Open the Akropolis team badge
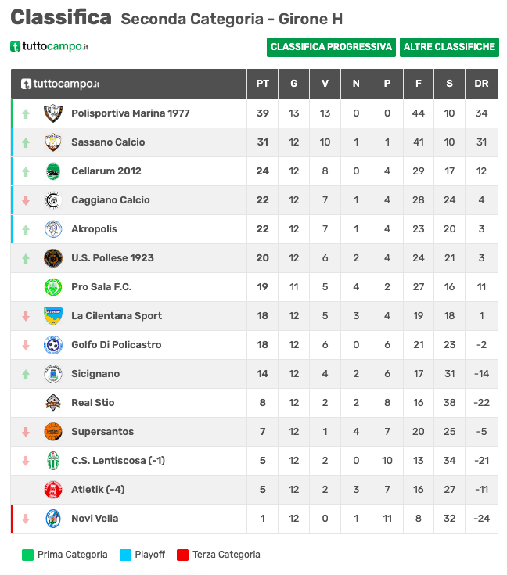507x575 pixels. (x=53, y=229)
